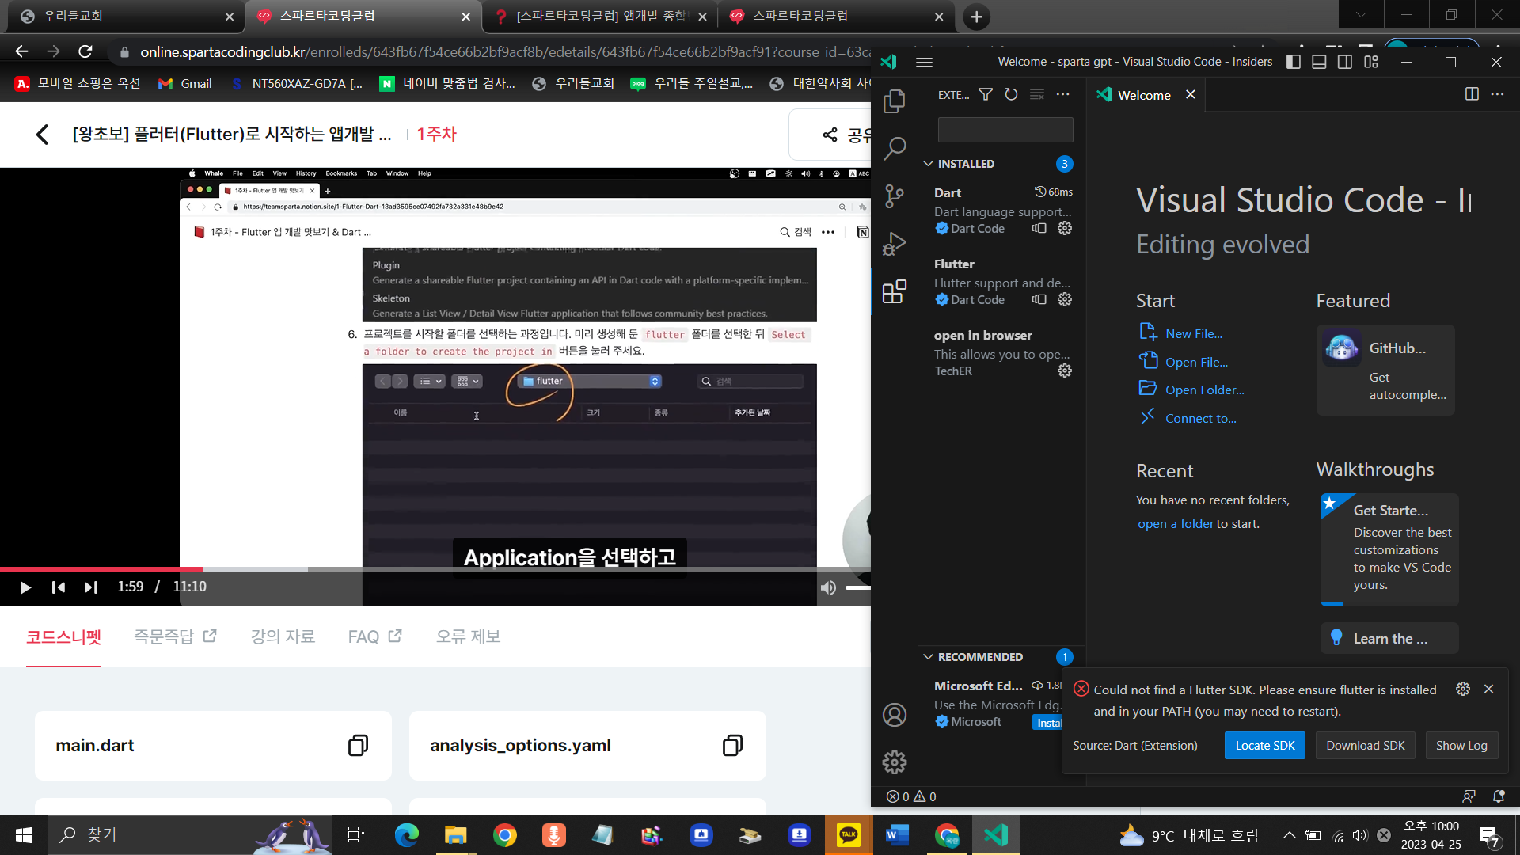Open the 즉문즉답 tab
The width and height of the screenshot is (1520, 855).
click(x=175, y=636)
